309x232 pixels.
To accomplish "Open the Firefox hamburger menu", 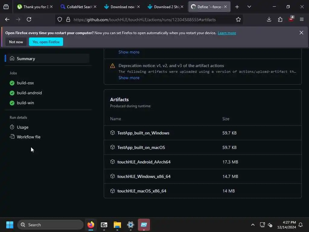I will [302, 19].
